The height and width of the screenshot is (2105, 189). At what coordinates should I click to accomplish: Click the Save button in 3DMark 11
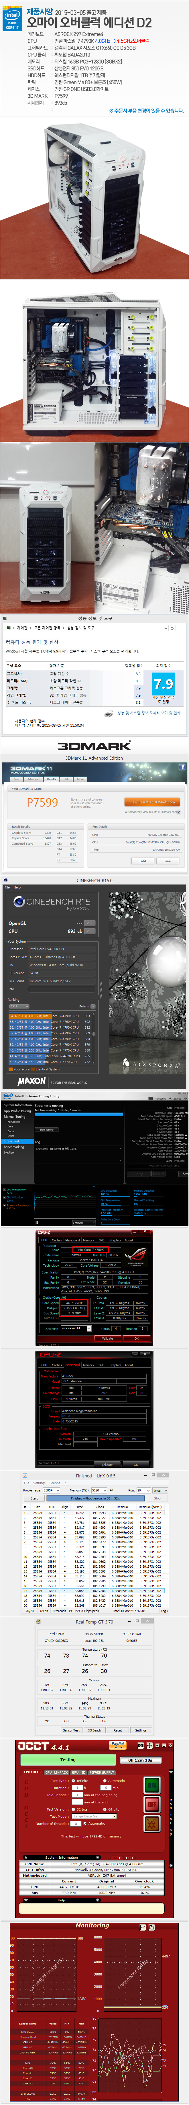(168, 860)
